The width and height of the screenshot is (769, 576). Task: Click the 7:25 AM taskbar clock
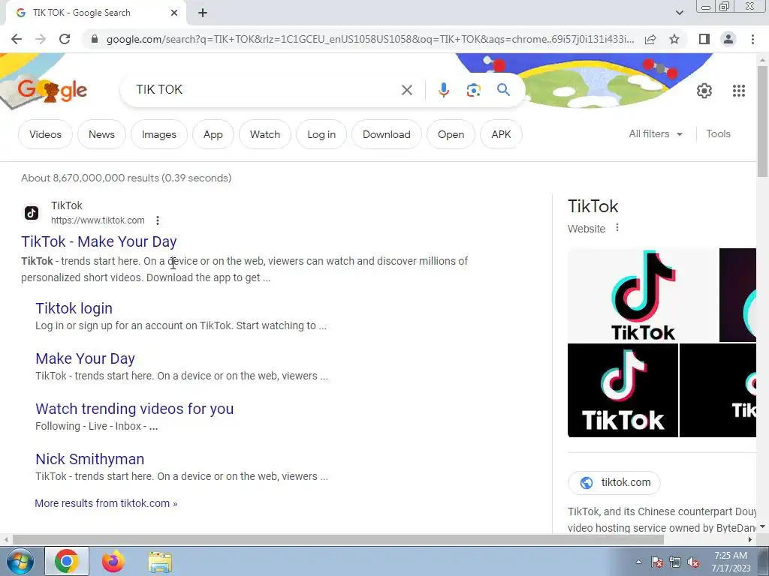pyautogui.click(x=731, y=562)
